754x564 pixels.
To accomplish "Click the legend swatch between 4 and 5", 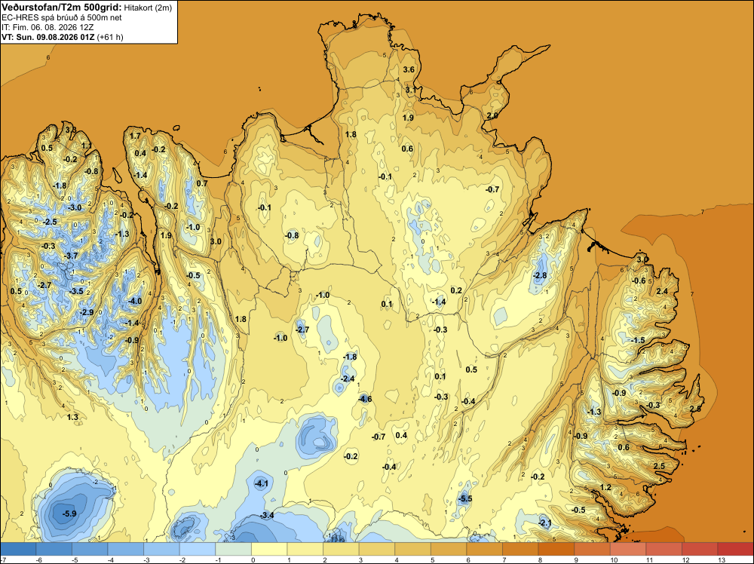I will 412,549.
